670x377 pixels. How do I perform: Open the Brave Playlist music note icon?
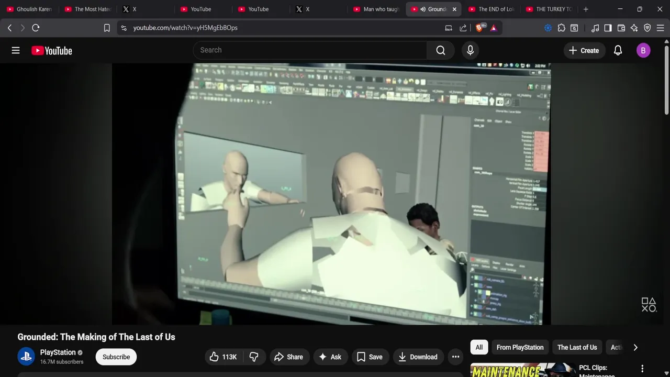click(595, 28)
